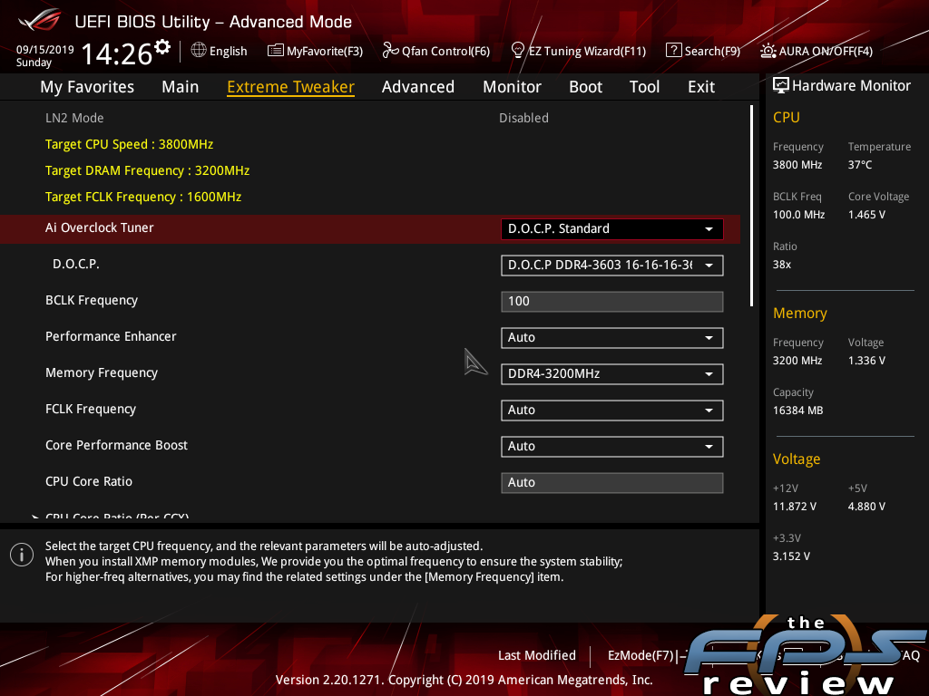Screen dimensions: 929x696
Task: Open English language selector
Action: [228, 51]
